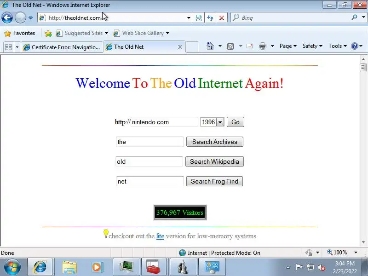Follow the 'lite' version link
Image resolution: width=368 pixels, height=276 pixels.
click(160, 236)
